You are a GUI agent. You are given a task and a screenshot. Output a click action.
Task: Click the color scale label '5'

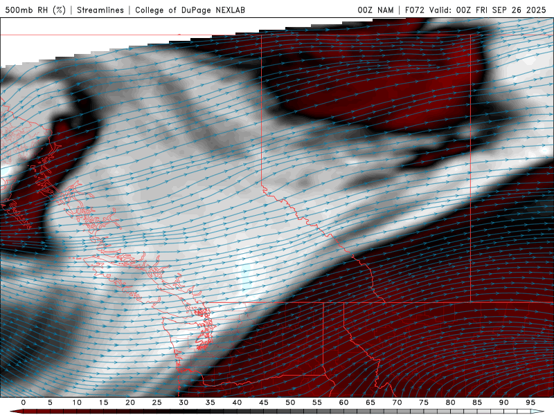[50, 403]
